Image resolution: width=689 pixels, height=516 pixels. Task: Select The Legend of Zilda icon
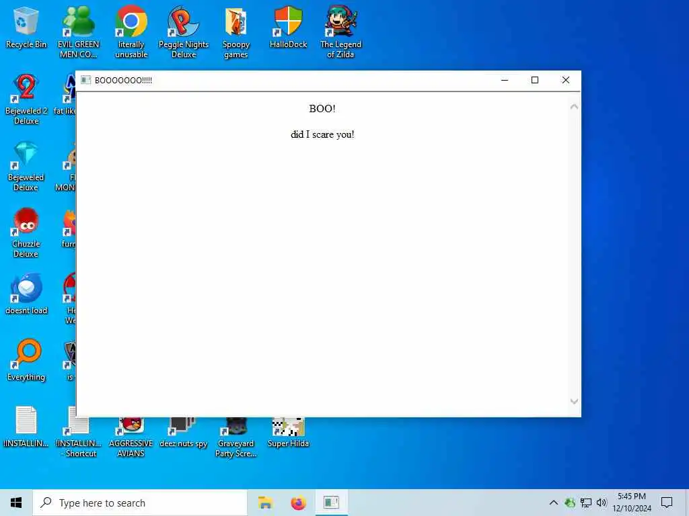click(340, 32)
